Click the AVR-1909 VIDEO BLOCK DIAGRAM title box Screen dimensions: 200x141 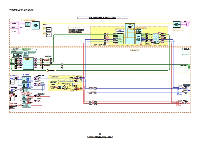[100, 18]
